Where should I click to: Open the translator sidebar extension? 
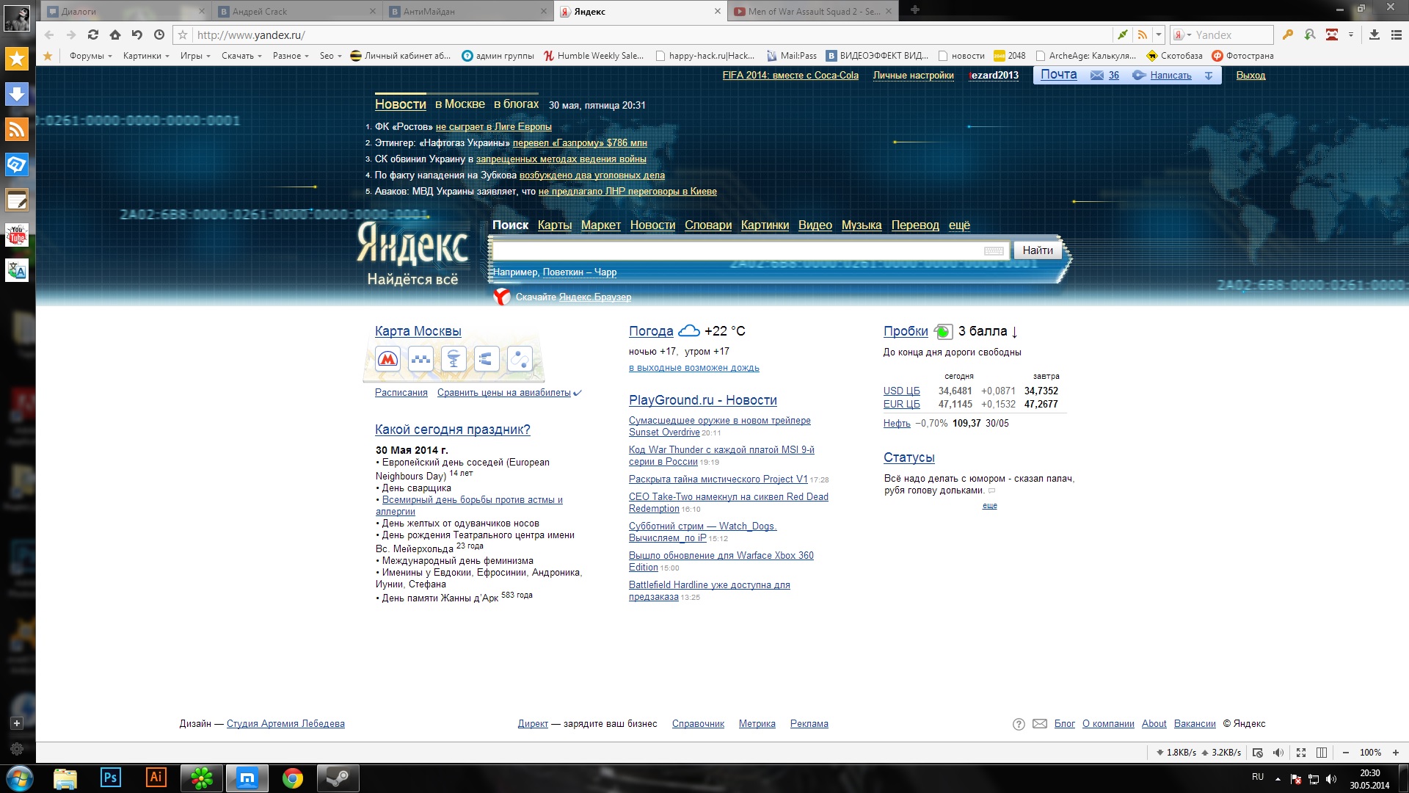pos(17,270)
